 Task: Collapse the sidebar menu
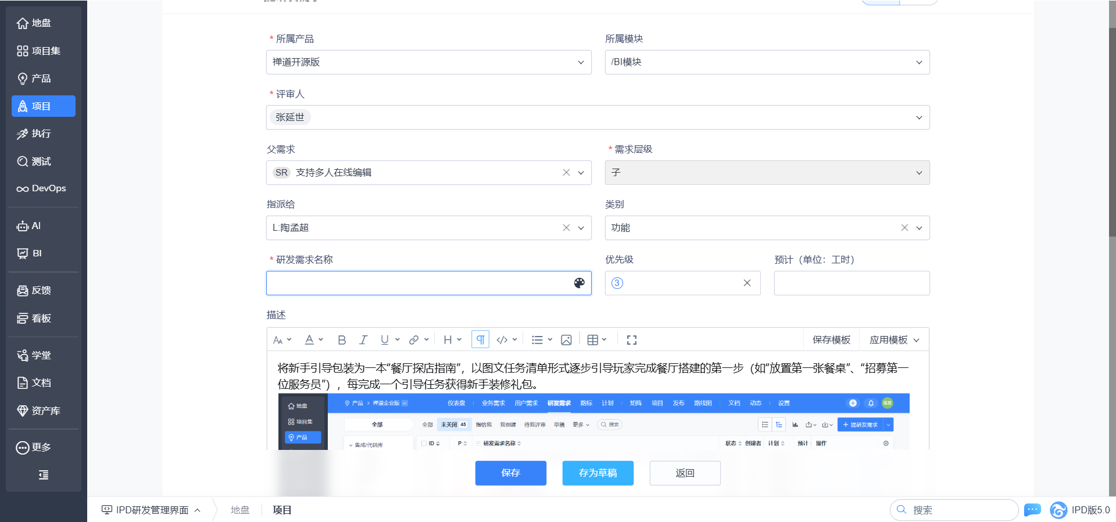pos(44,475)
